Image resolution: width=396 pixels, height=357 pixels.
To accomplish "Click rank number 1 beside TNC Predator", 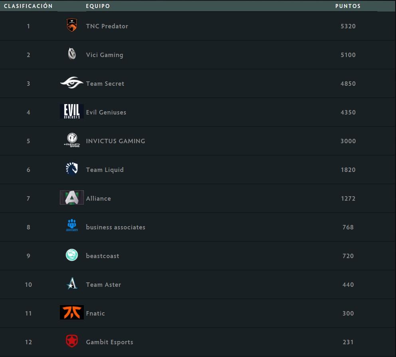I will click(x=28, y=26).
